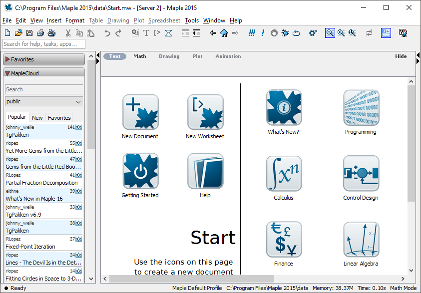Viewport: 421px width, 293px height.
Task: Click the Execute entire worksheet (!!!) icon
Action: pos(252,33)
